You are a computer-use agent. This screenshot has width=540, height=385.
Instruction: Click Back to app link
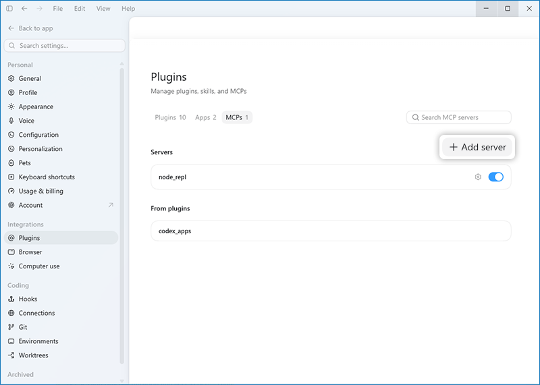click(30, 28)
